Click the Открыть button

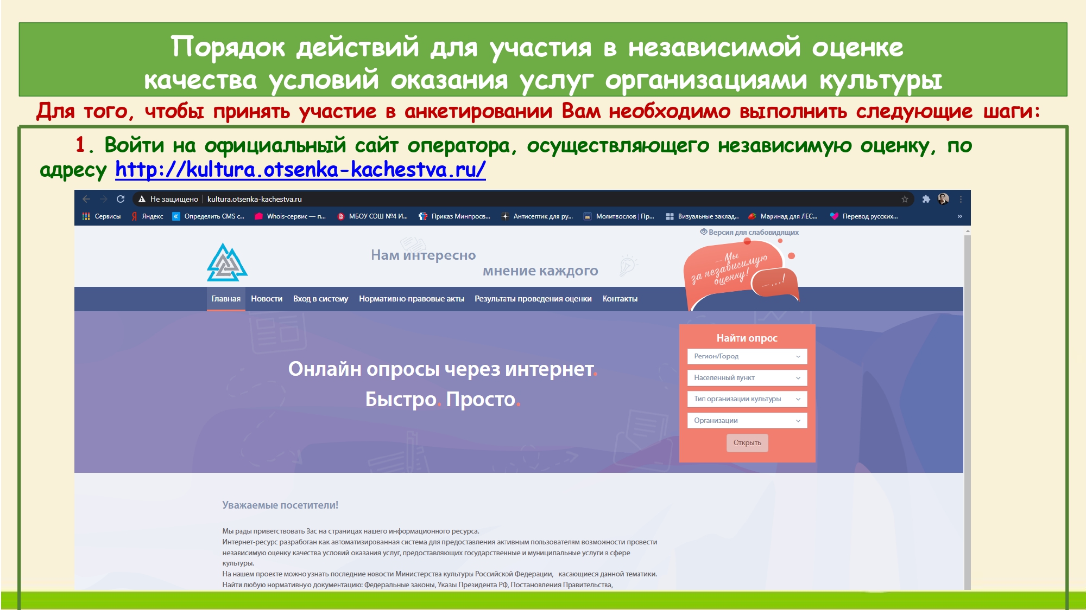click(x=747, y=442)
